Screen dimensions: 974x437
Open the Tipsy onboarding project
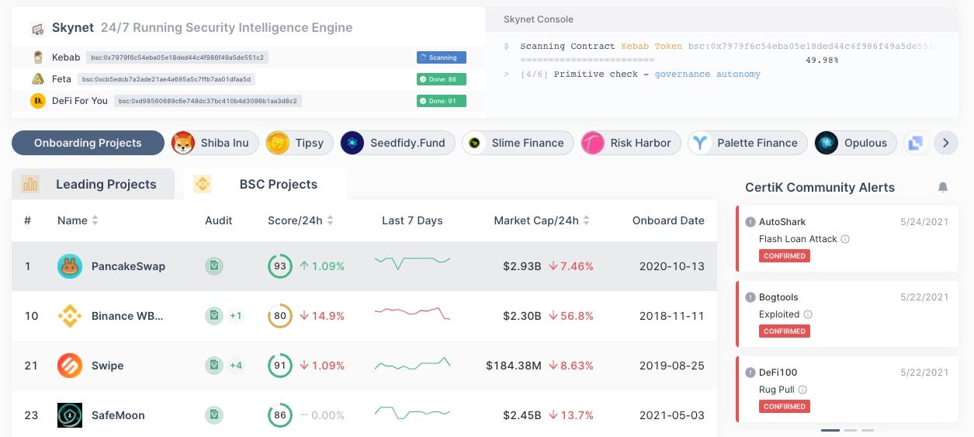coord(300,143)
